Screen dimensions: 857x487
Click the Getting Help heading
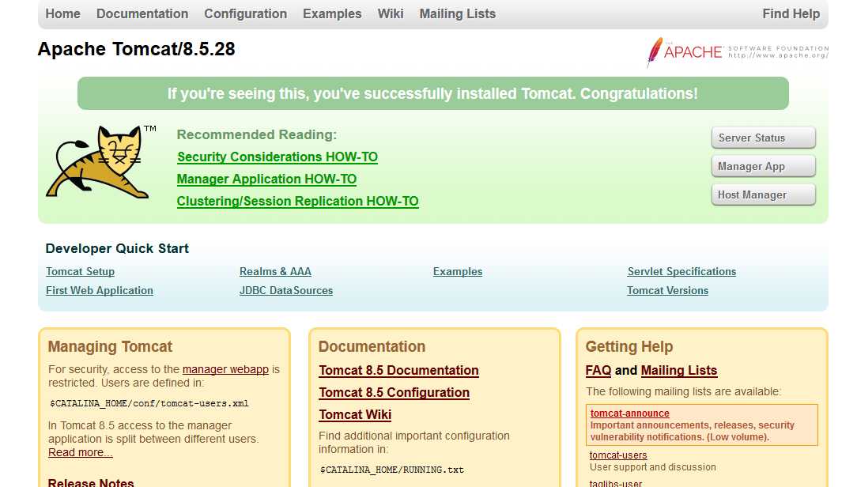point(629,346)
